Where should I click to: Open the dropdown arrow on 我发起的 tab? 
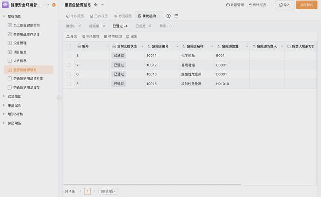click(159, 16)
